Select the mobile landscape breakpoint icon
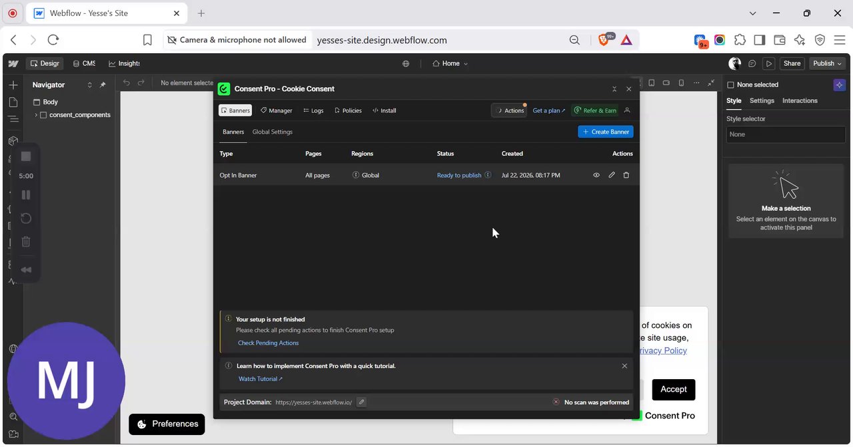 (x=666, y=82)
